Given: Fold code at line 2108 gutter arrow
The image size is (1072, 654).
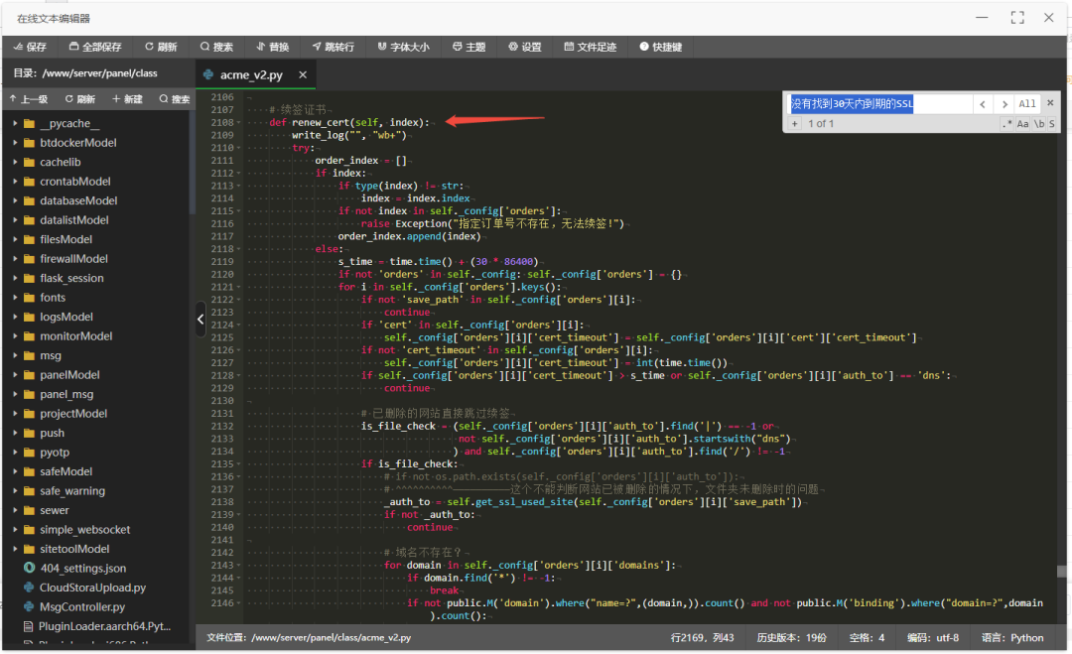Looking at the screenshot, I should pyautogui.click(x=238, y=123).
